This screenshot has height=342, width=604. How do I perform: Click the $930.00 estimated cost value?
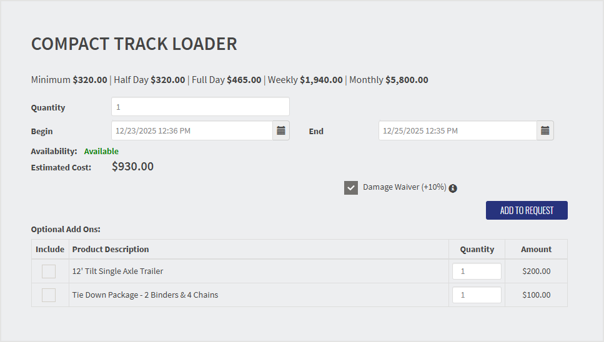[x=132, y=167]
